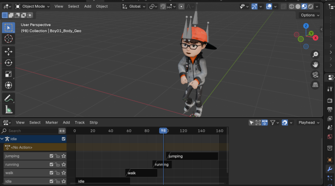
Task: Open the Object menu
Action: [102, 6]
